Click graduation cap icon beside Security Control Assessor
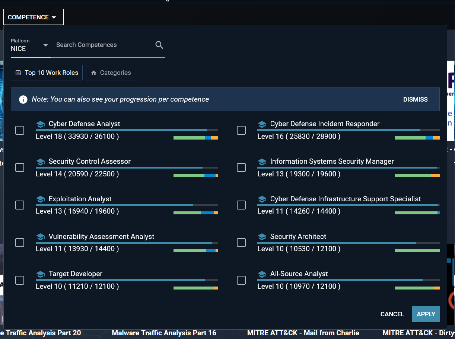Image resolution: width=455 pixels, height=339 pixels. click(x=40, y=162)
